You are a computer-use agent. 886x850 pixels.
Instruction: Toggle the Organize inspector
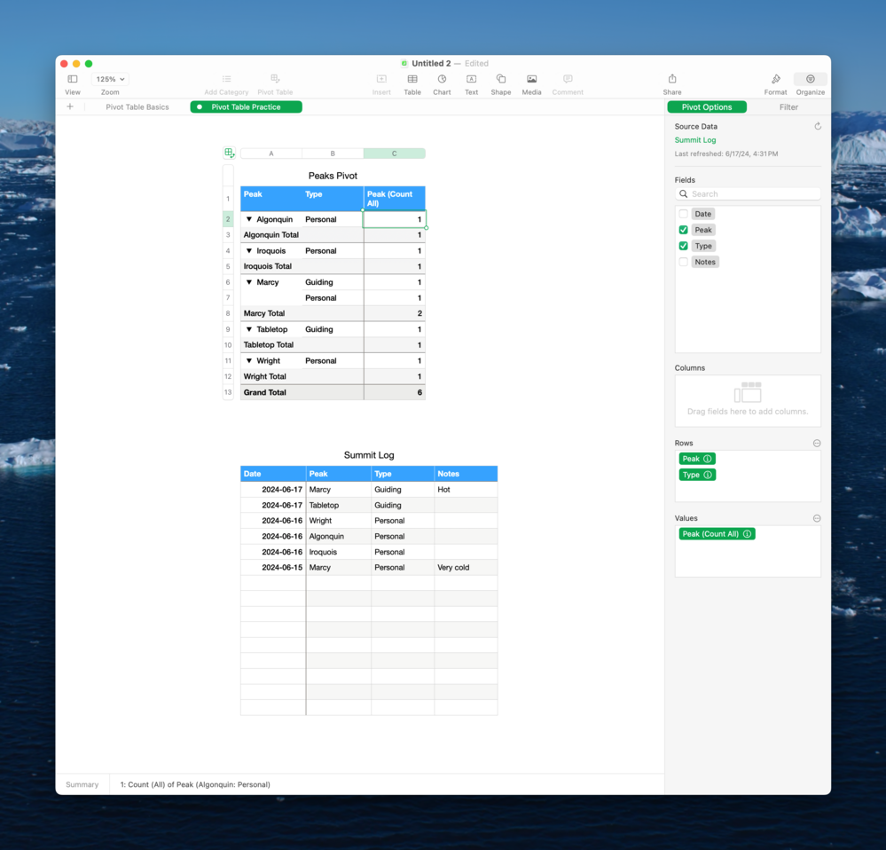811,79
